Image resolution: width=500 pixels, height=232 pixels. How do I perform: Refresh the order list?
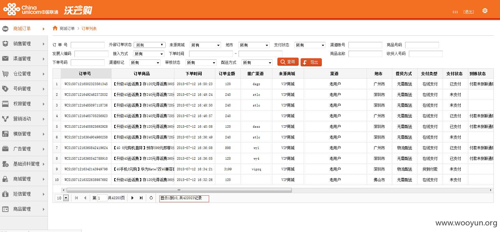click(x=151, y=198)
